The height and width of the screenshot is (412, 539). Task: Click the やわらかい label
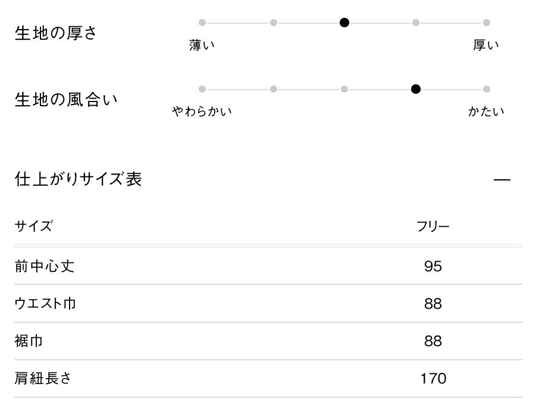(x=202, y=111)
